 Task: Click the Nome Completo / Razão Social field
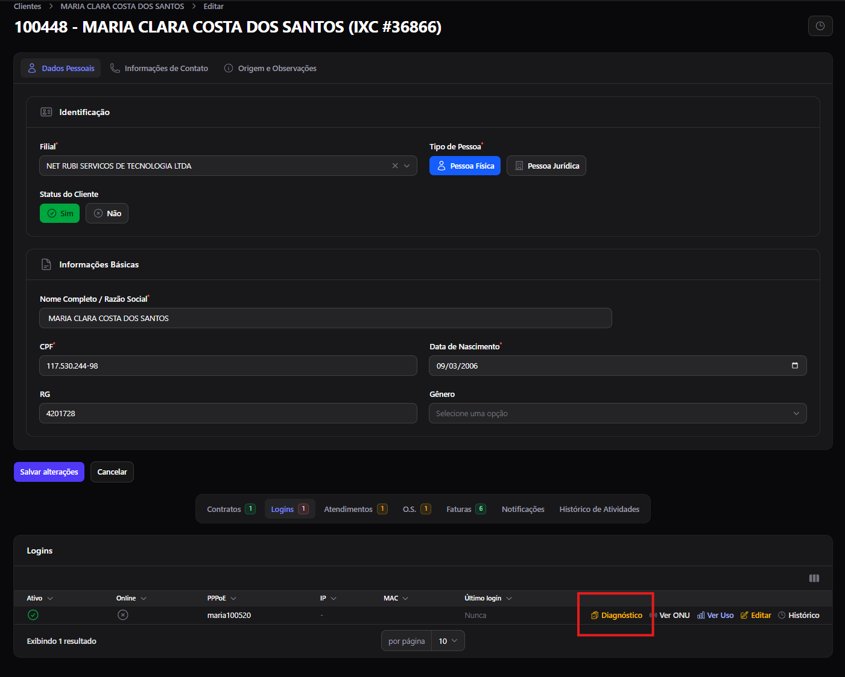326,318
